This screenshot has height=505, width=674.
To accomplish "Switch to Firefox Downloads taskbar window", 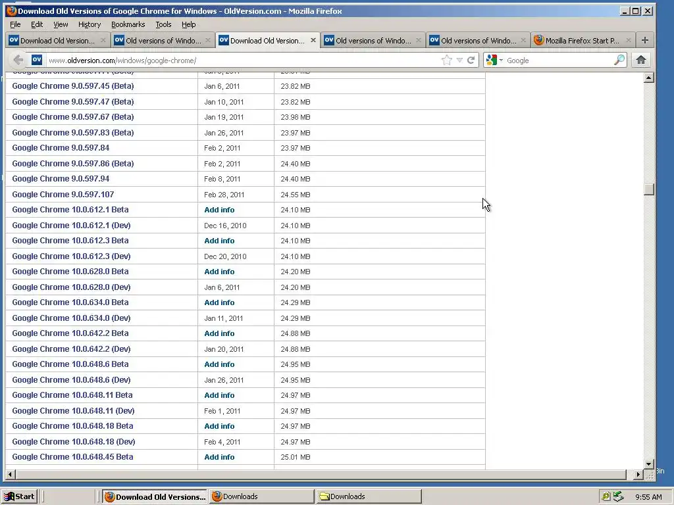I will click(x=262, y=497).
